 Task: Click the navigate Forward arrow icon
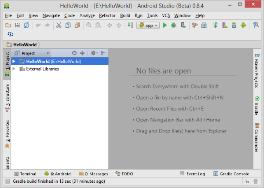[119, 26]
